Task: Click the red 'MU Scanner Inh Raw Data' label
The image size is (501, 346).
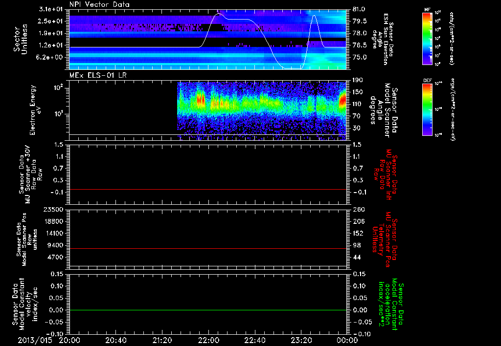Action: [386, 174]
